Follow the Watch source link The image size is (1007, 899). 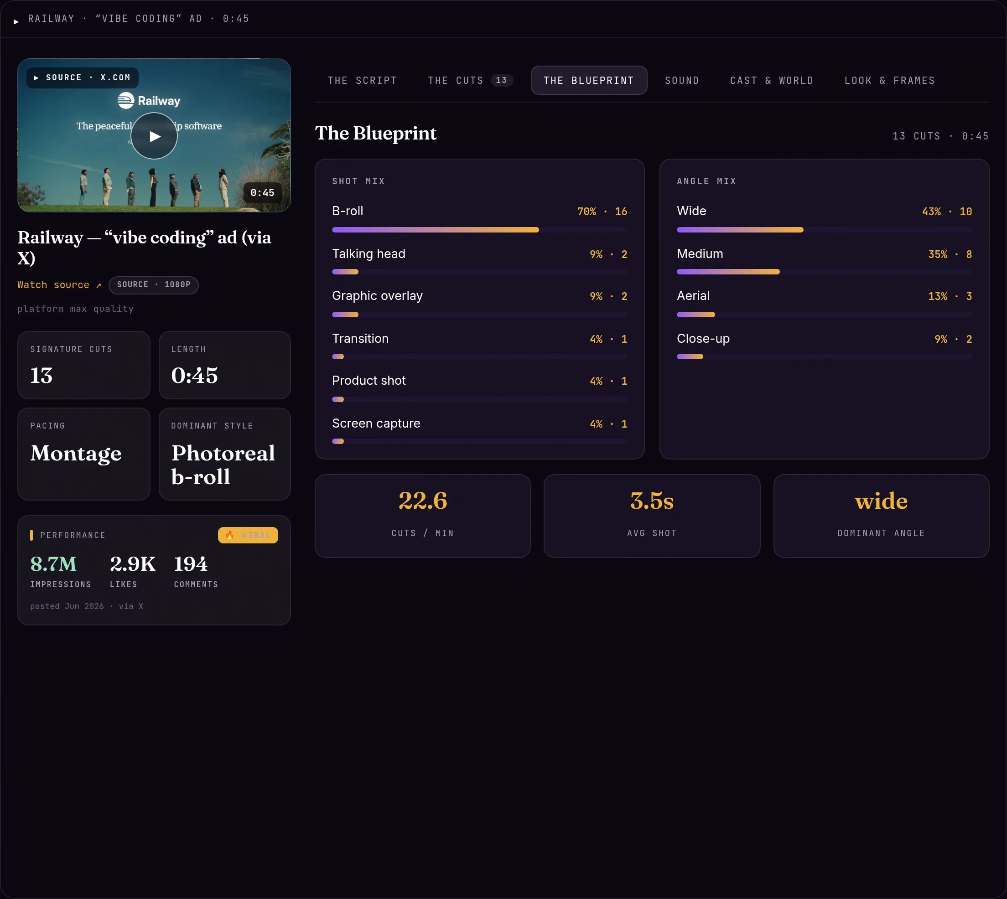tap(59, 285)
